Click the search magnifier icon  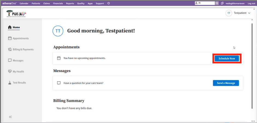coord(217,3)
